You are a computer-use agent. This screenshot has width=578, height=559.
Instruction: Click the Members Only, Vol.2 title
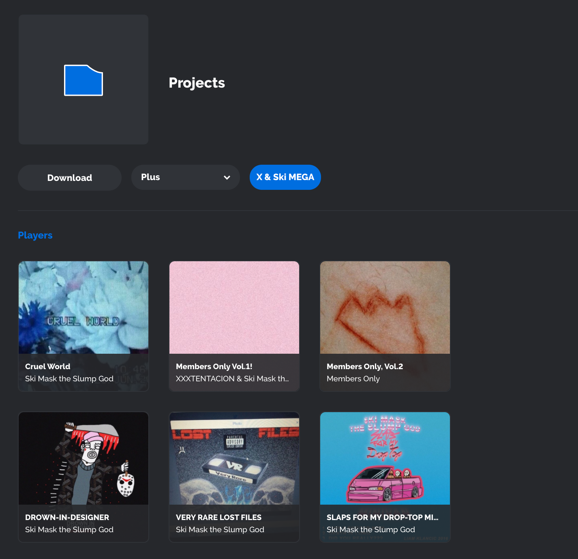(365, 366)
